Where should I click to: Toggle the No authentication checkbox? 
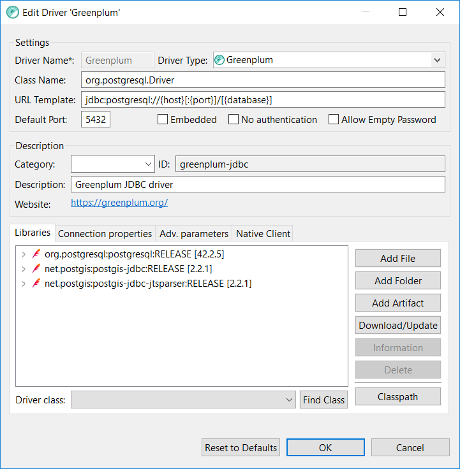tap(234, 119)
